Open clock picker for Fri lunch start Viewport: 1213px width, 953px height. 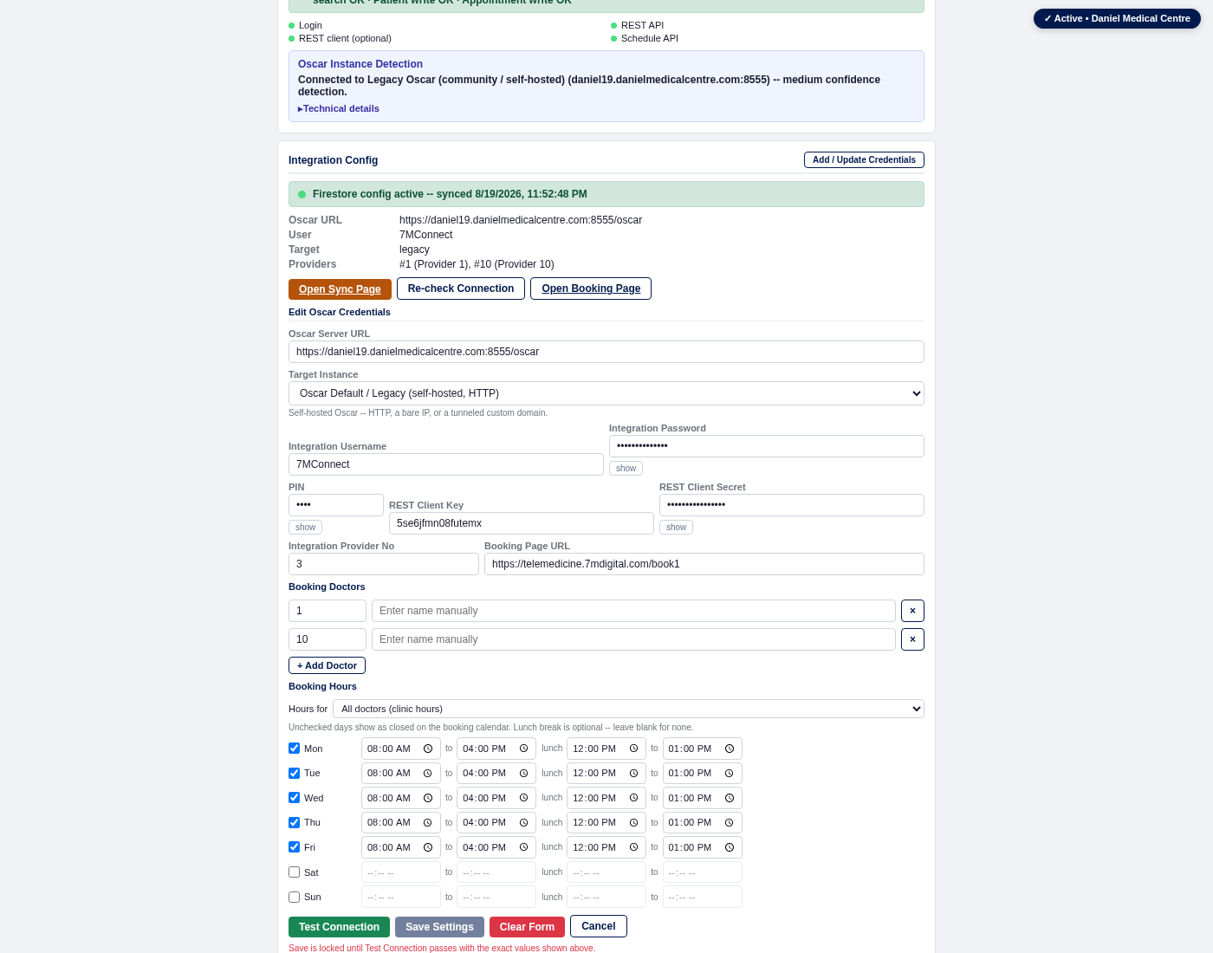pyautogui.click(x=633, y=847)
